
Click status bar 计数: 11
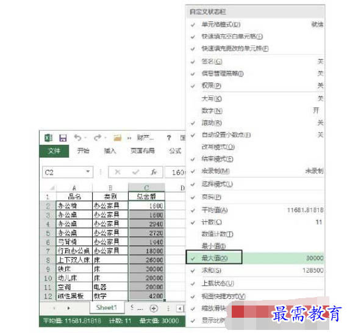point(120,321)
